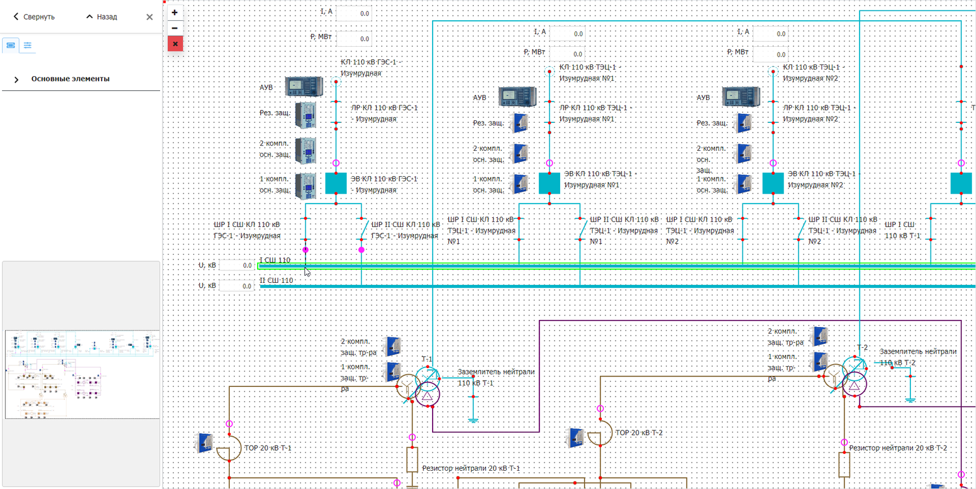This screenshot has width=976, height=489.
Task: Select 2 компл. защ. тр-ра device at Т-1
Action: pos(393,346)
